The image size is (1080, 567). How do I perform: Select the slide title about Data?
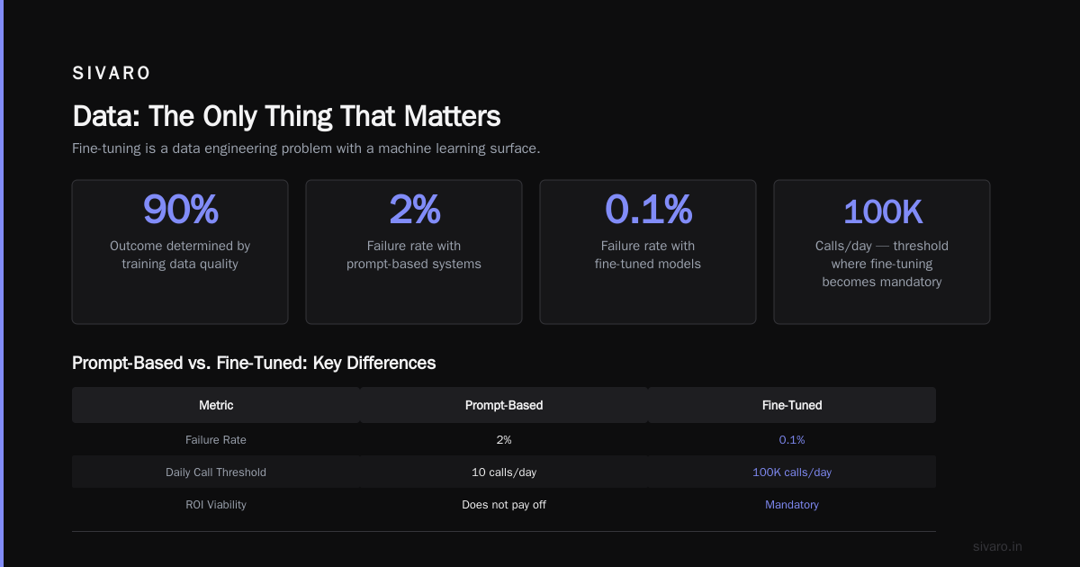click(x=286, y=116)
